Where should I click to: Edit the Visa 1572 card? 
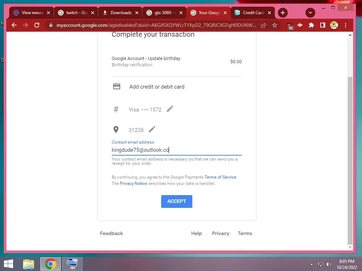pyautogui.click(x=170, y=109)
